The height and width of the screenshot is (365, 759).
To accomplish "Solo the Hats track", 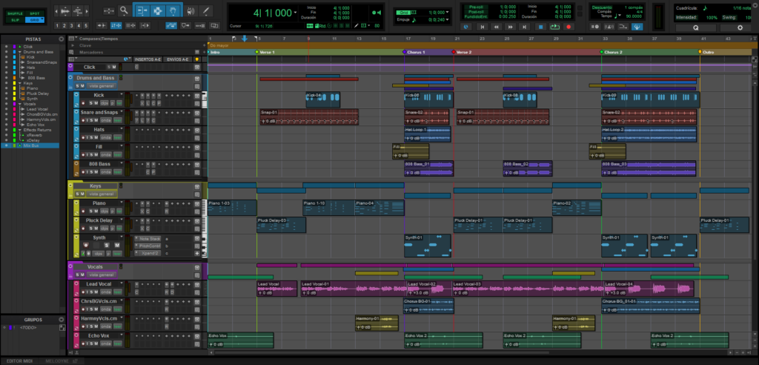I will click(x=90, y=137).
